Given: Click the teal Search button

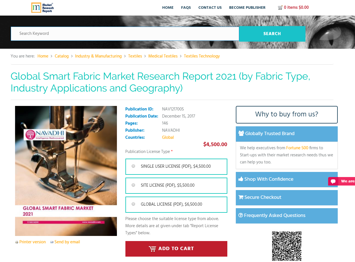Looking at the screenshot, I should coord(272,34).
